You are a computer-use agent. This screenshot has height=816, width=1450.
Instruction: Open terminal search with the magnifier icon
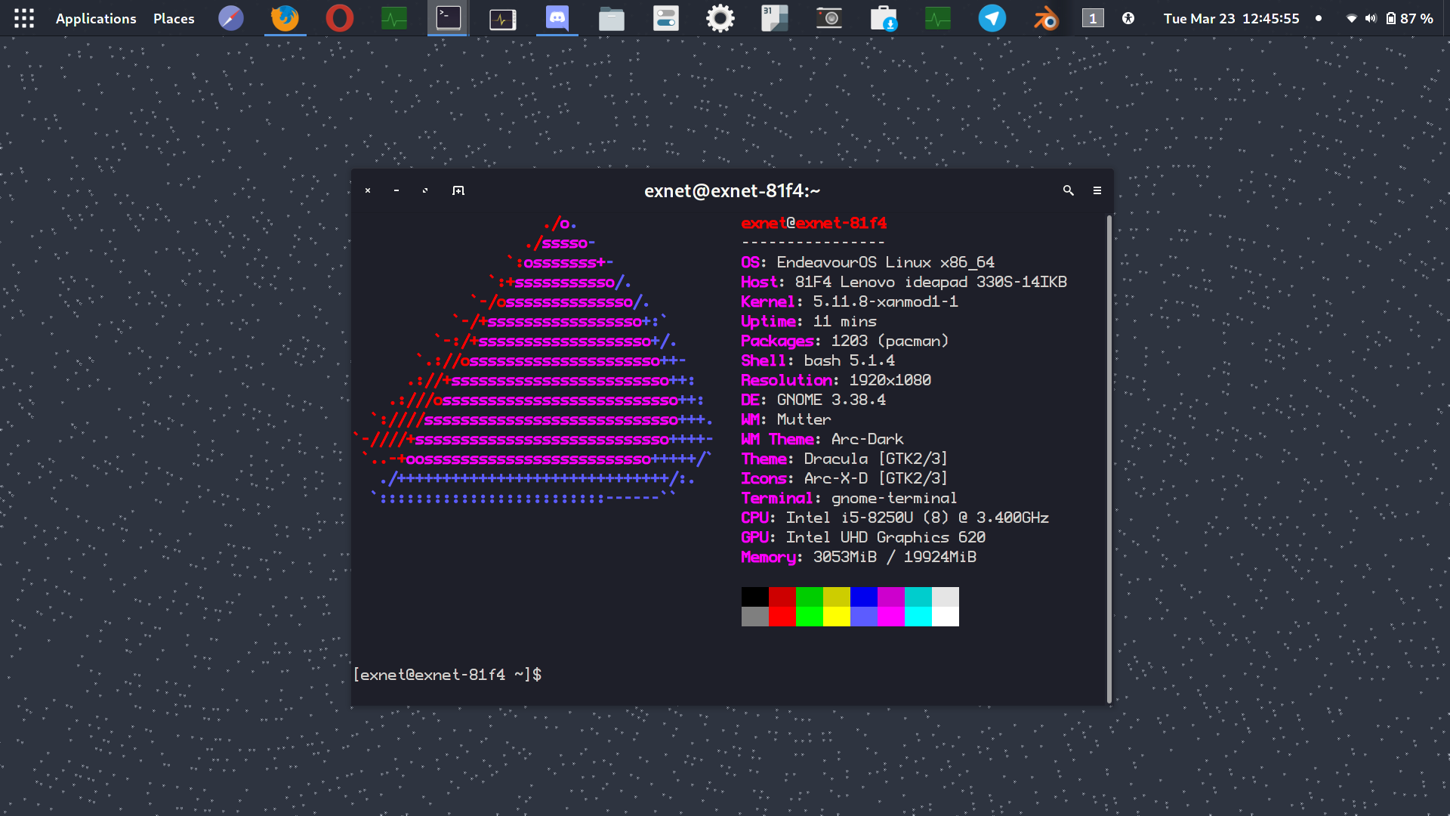click(x=1069, y=190)
